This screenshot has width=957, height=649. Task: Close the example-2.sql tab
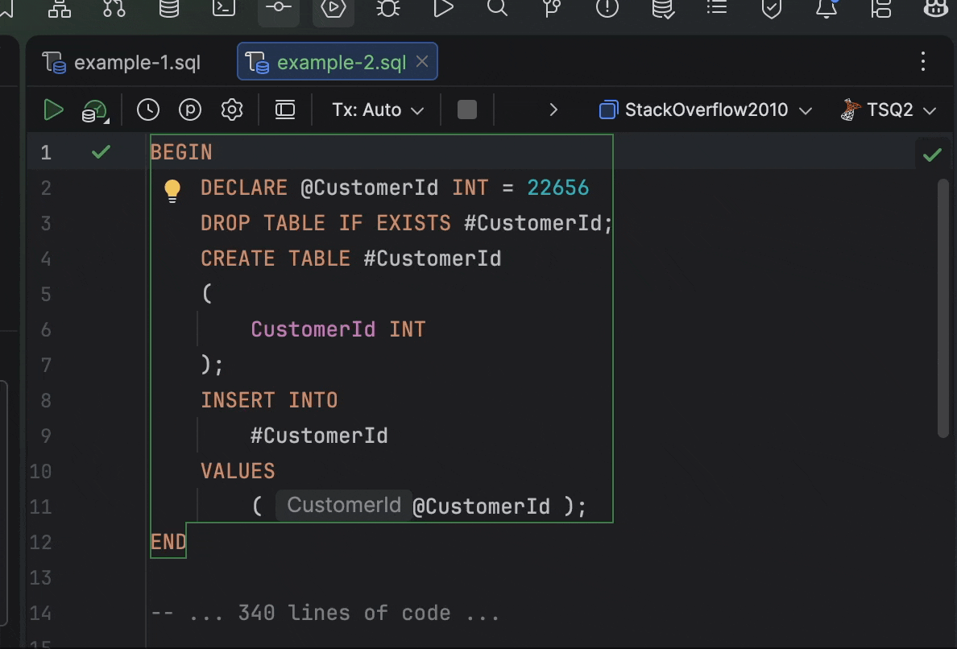point(422,62)
